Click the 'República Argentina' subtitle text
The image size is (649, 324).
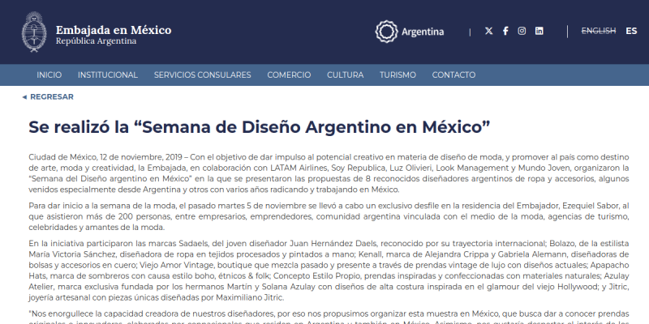[96, 41]
